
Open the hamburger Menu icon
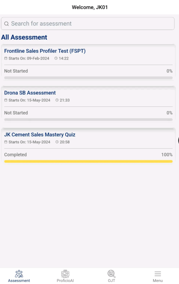(158, 274)
